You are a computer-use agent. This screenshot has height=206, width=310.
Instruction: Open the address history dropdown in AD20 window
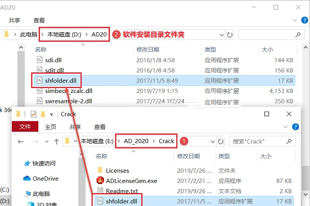pyautogui.click(x=222, y=35)
